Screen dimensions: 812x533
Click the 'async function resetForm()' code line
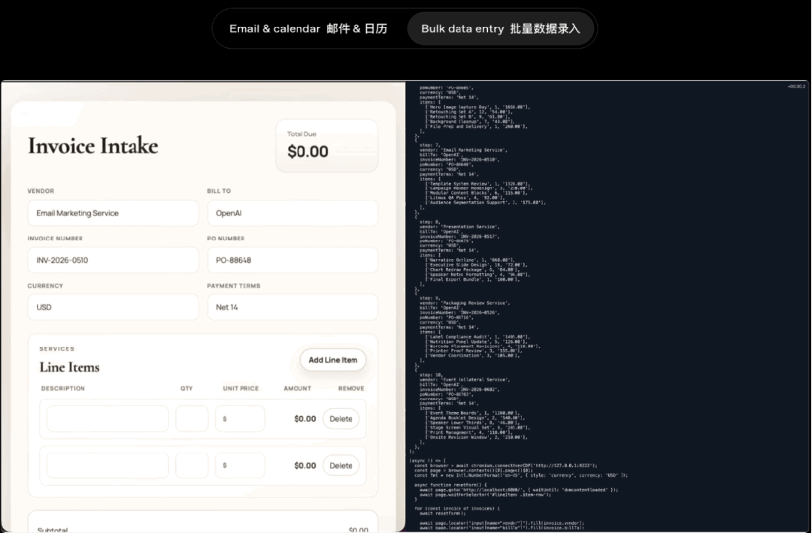point(450,485)
